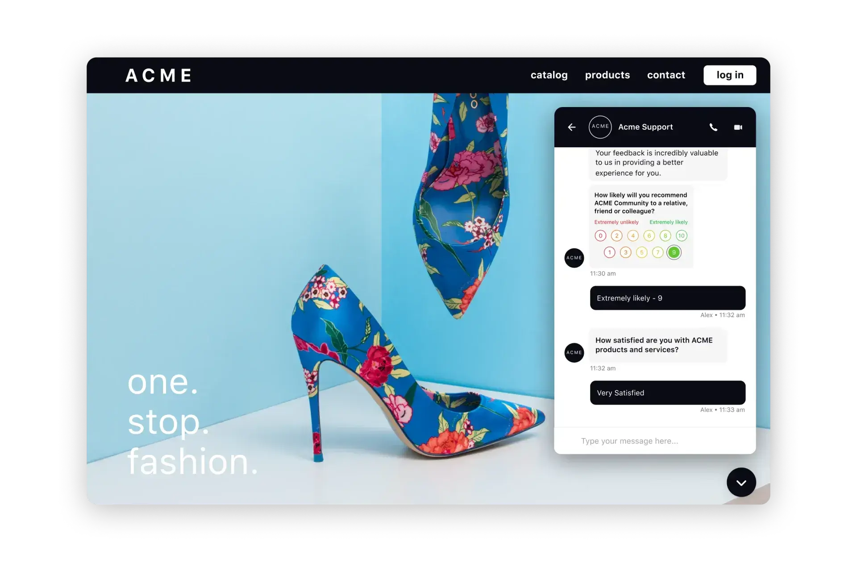This screenshot has height=562, width=857.
Task: Select rating score 0 on NPS scale
Action: tap(600, 235)
